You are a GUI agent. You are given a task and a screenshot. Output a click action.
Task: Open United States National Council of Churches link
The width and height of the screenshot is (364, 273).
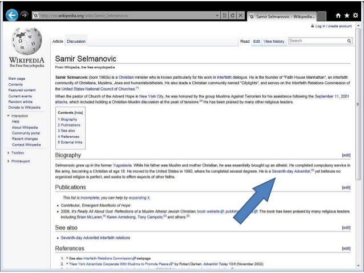(98, 89)
